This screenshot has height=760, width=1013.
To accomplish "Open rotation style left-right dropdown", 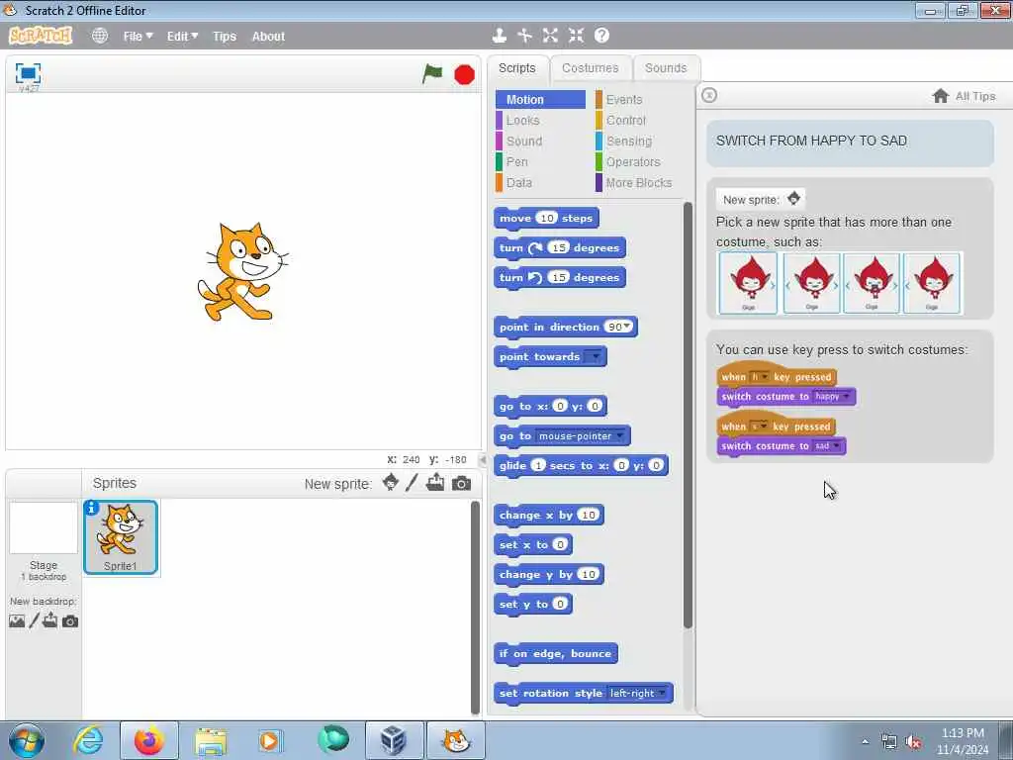I will point(662,693).
